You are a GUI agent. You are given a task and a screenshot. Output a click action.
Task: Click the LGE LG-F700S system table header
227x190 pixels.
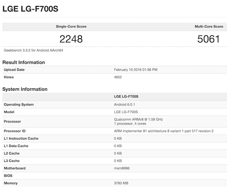pyautogui.click(x=126, y=97)
